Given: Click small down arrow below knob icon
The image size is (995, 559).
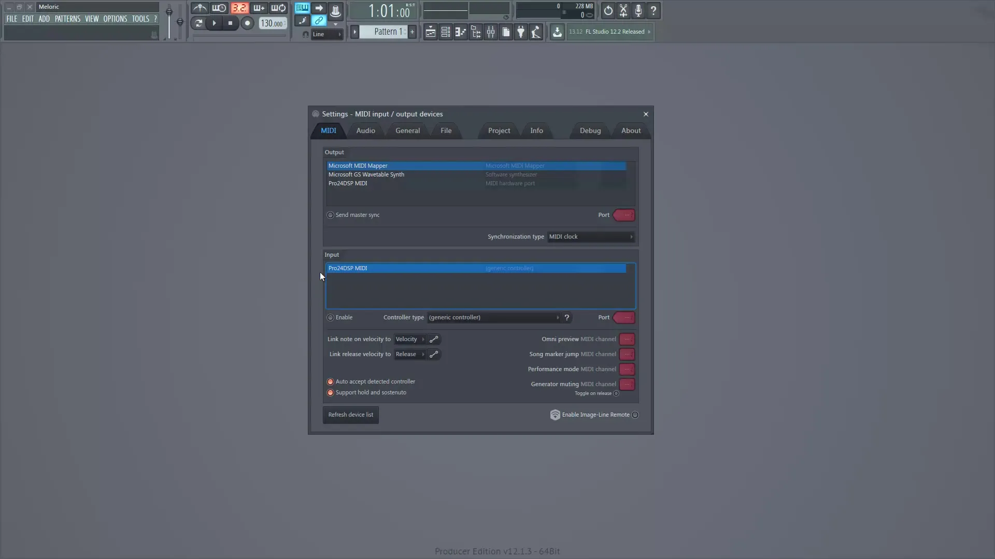Looking at the screenshot, I should point(335,24).
